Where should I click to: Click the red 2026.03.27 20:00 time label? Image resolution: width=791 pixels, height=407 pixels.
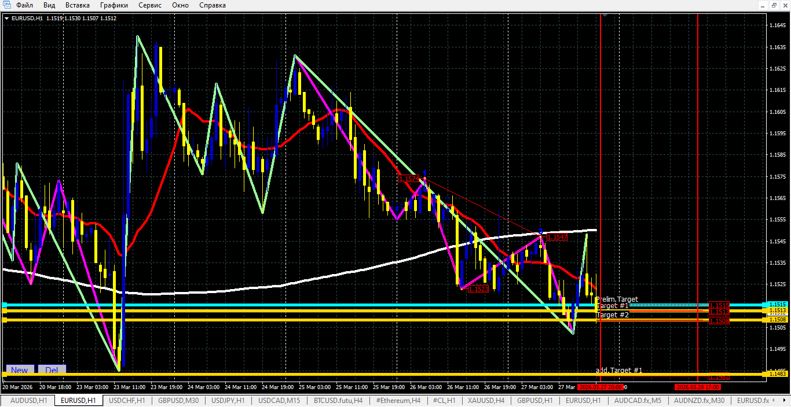pos(600,387)
